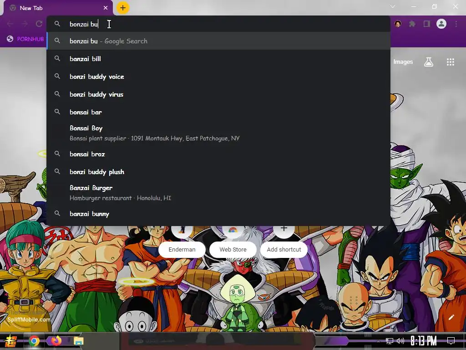Open volume control tray icon

click(400, 341)
